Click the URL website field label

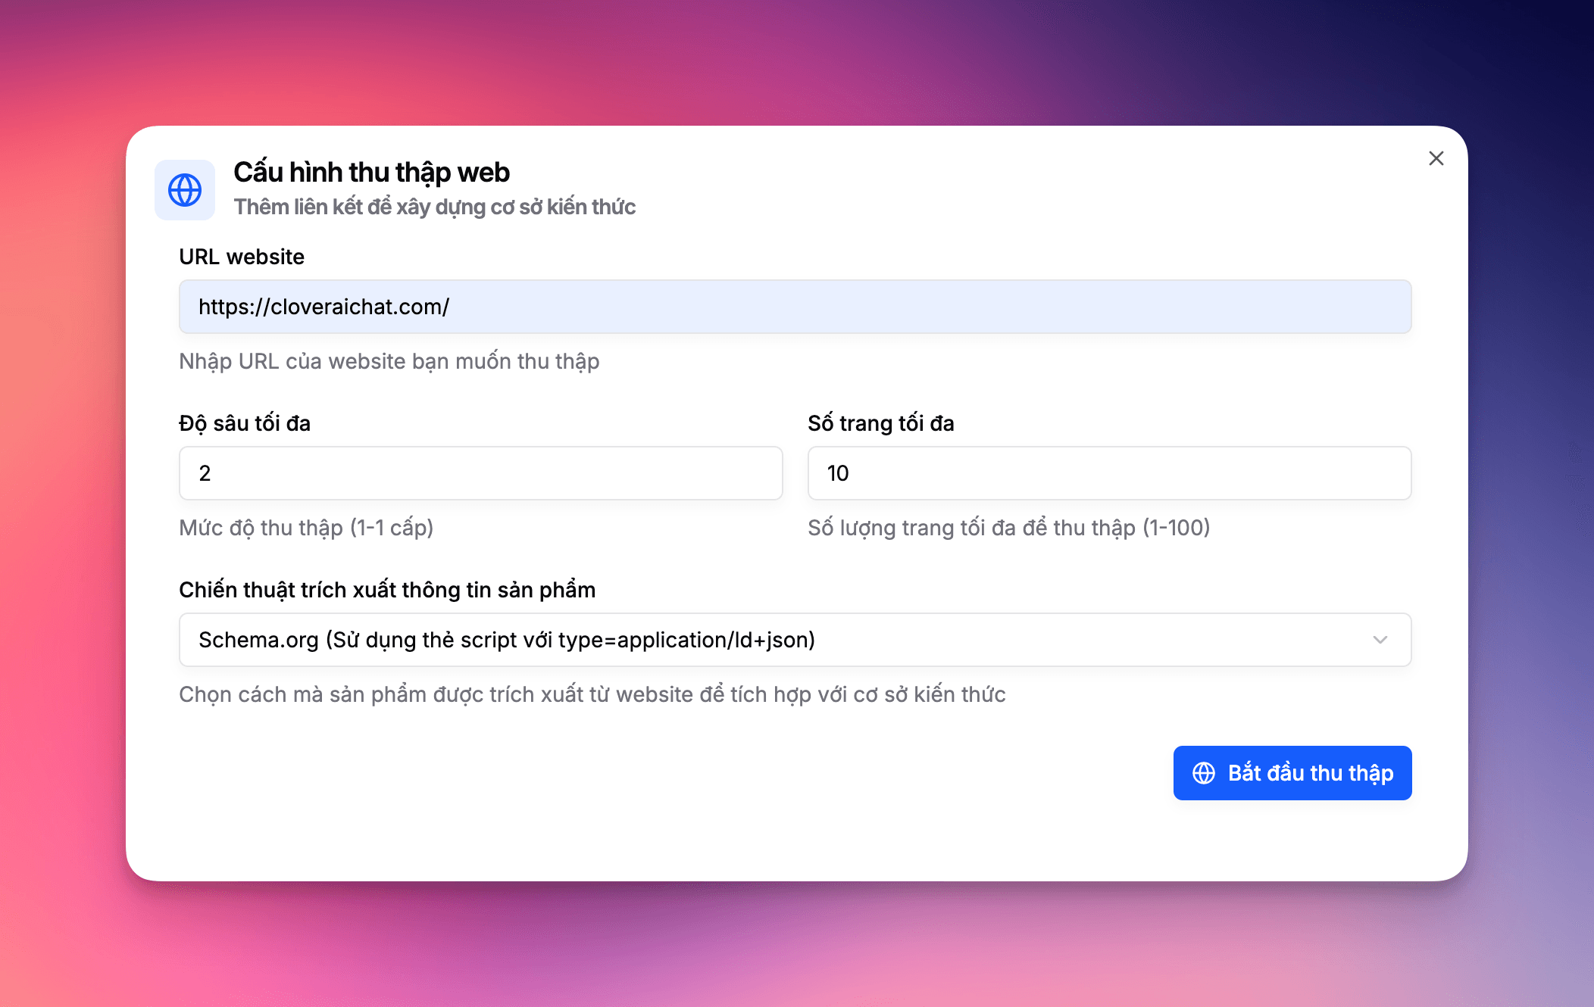pyautogui.click(x=242, y=257)
